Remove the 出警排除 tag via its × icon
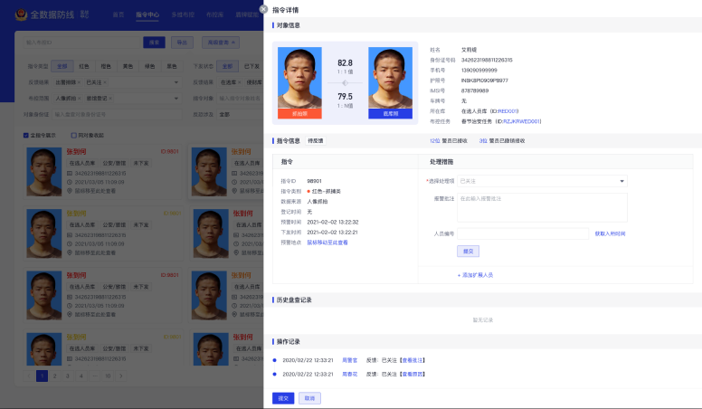The image size is (702, 409). [x=80, y=82]
